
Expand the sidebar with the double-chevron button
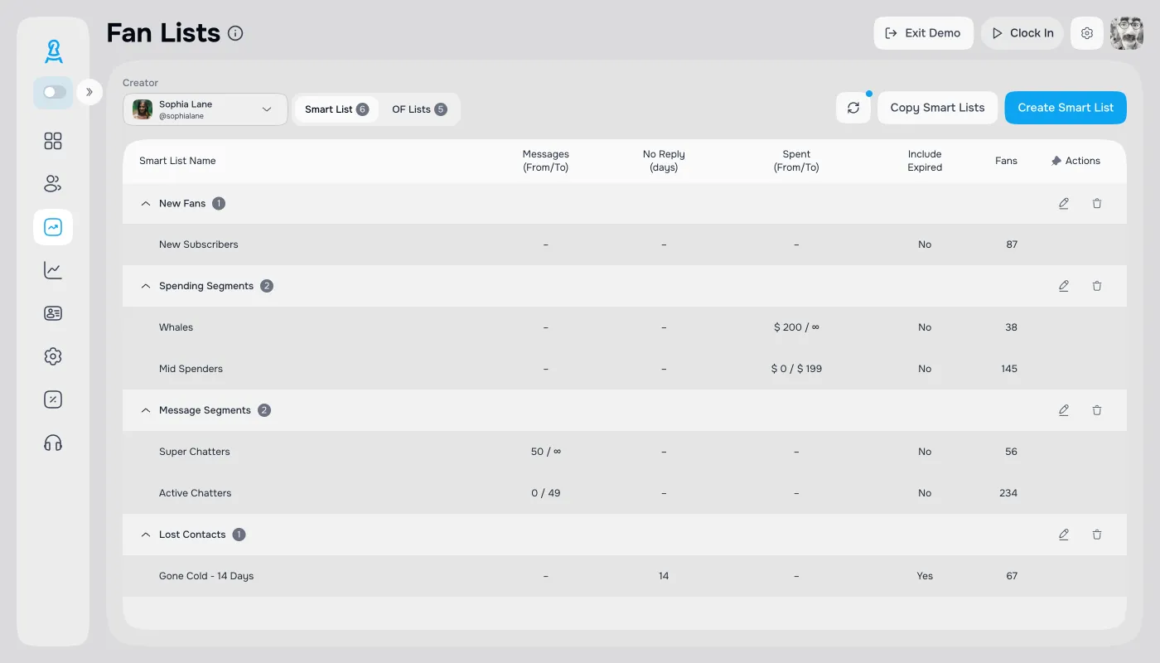[x=89, y=92]
